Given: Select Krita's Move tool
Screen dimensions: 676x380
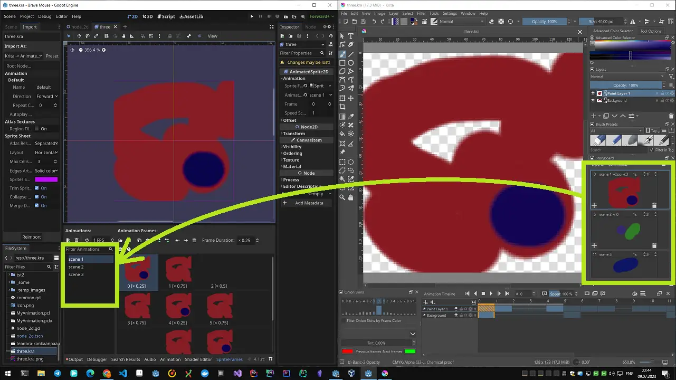Looking at the screenshot, I should click(351, 98).
